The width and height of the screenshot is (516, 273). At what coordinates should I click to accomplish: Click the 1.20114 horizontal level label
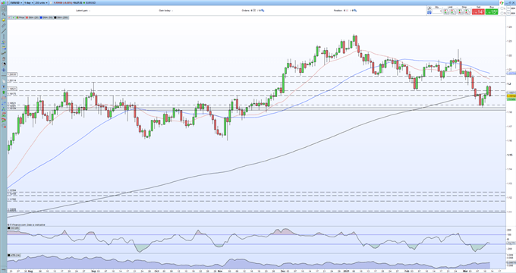[11, 80]
